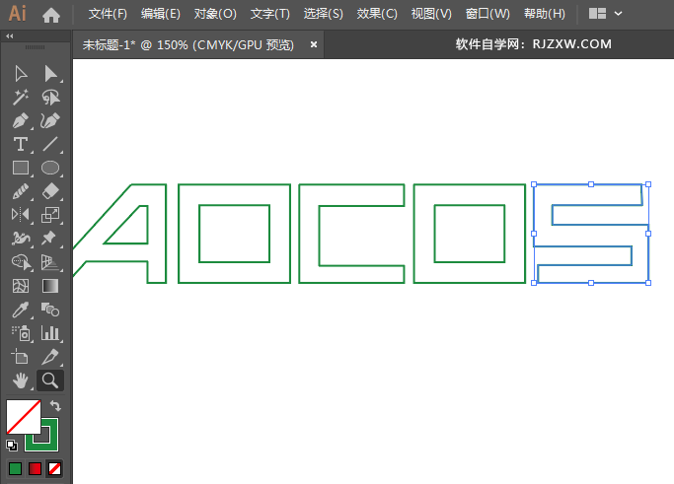Screen dimensions: 674x484
Task: Open the 视图(V) menu
Action: tap(431, 14)
